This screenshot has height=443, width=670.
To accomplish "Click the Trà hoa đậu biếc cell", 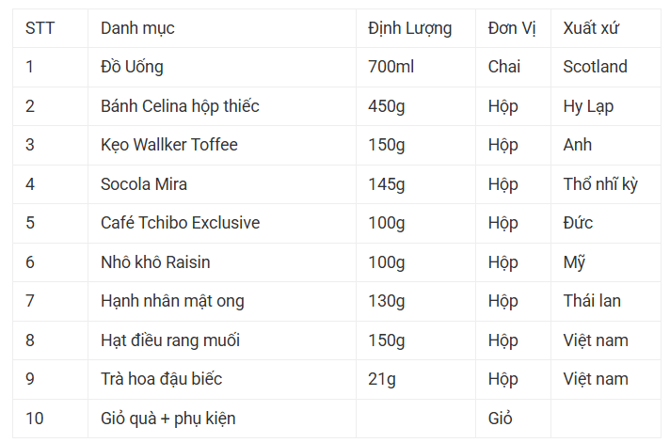I will point(161,379).
